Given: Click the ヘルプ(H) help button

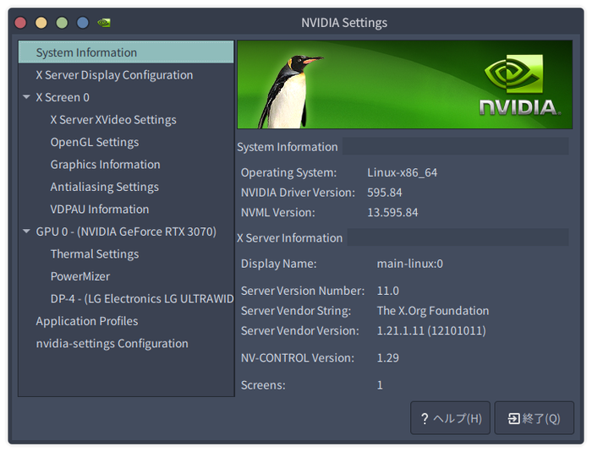Looking at the screenshot, I should [451, 418].
